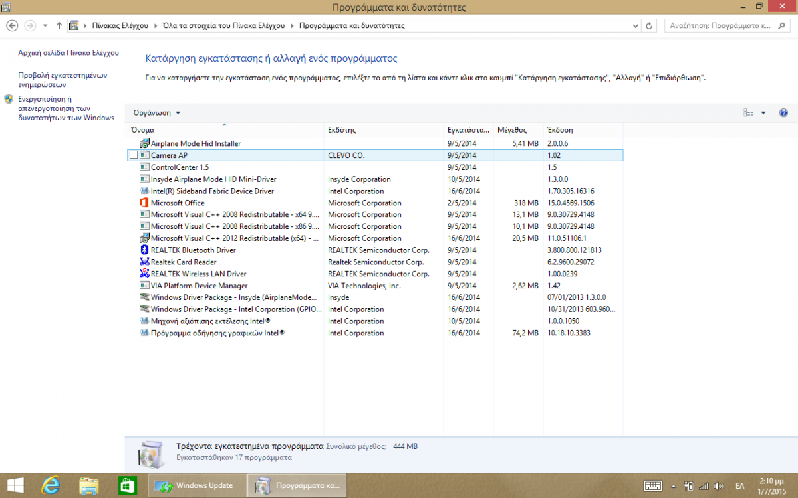This screenshot has height=498, width=798.
Task: Open the Οργάνωση dropdown menu
Action: coord(157,113)
